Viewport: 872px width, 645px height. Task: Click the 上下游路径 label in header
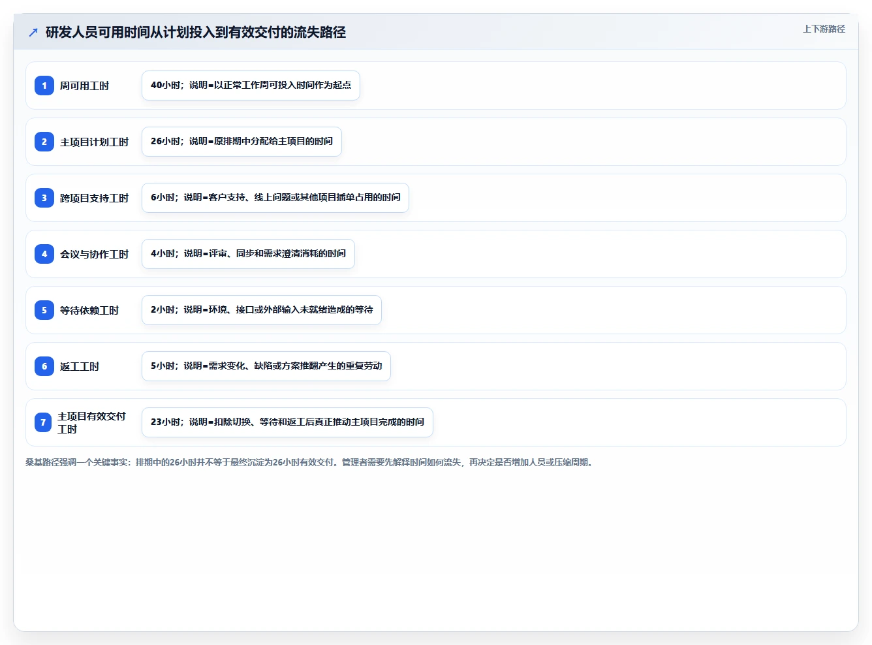click(x=824, y=29)
